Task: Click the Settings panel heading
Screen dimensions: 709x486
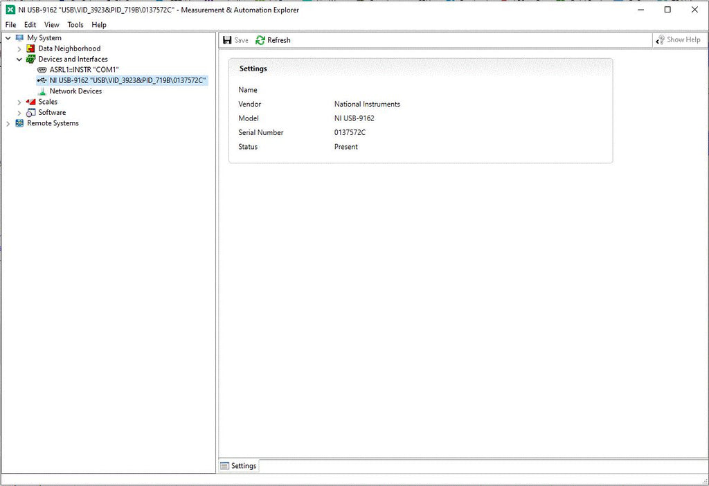Action: click(x=253, y=69)
